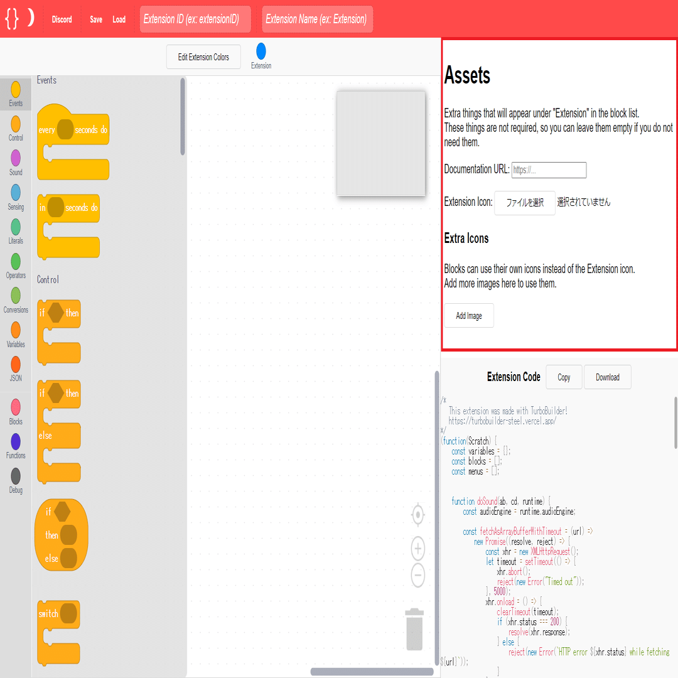Zoom out the workspace with minus icon

417,575
